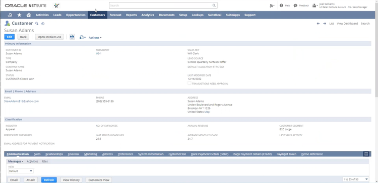Open the View Default dropdown
This screenshot has height=183, width=378.
point(21,171)
